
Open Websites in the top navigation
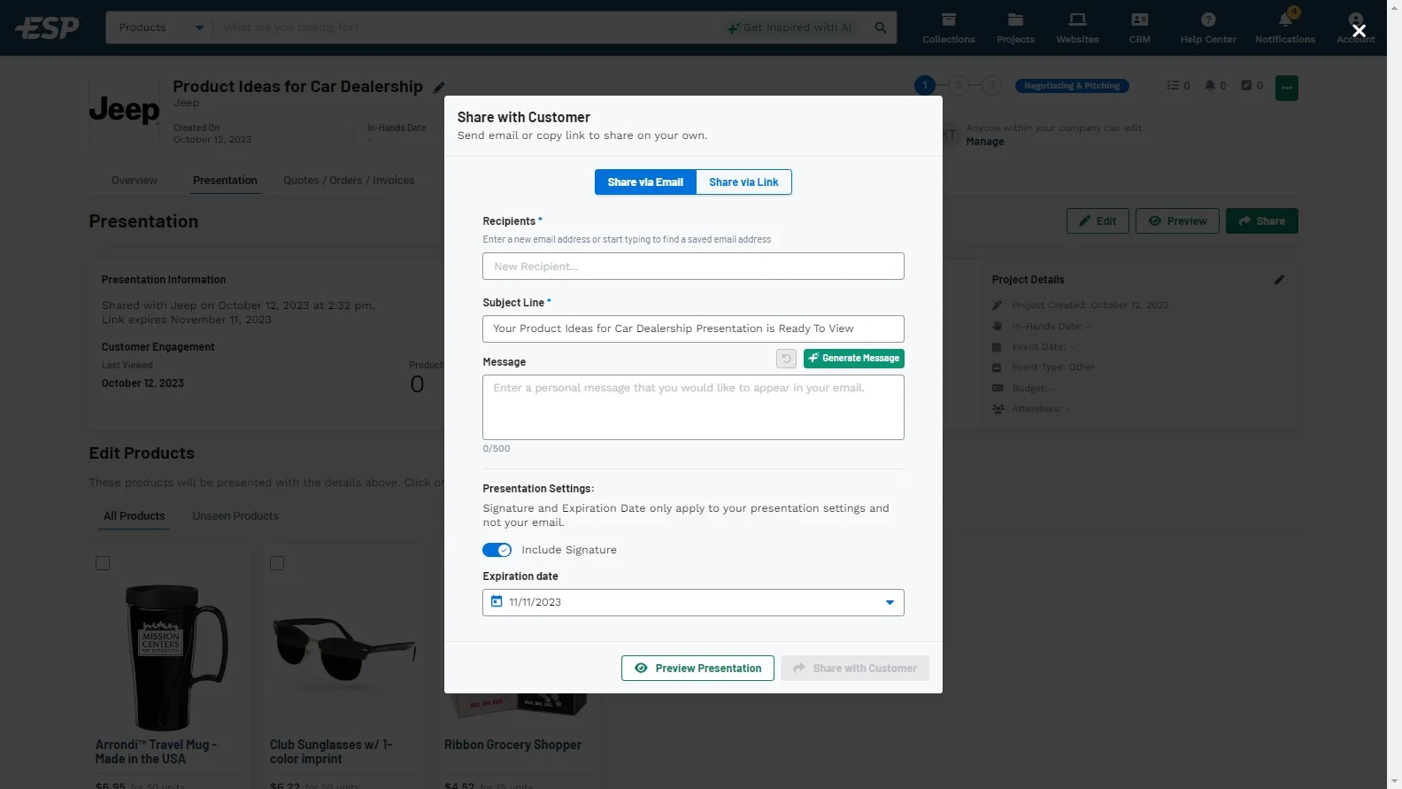pos(1077,27)
